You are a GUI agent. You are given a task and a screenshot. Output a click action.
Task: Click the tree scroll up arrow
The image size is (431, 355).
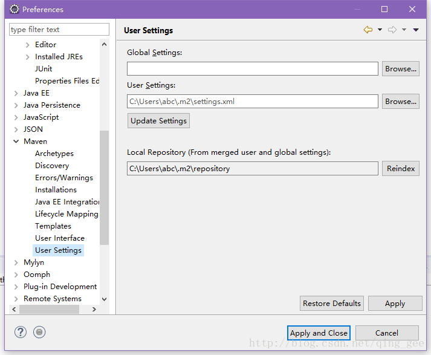[x=104, y=44]
